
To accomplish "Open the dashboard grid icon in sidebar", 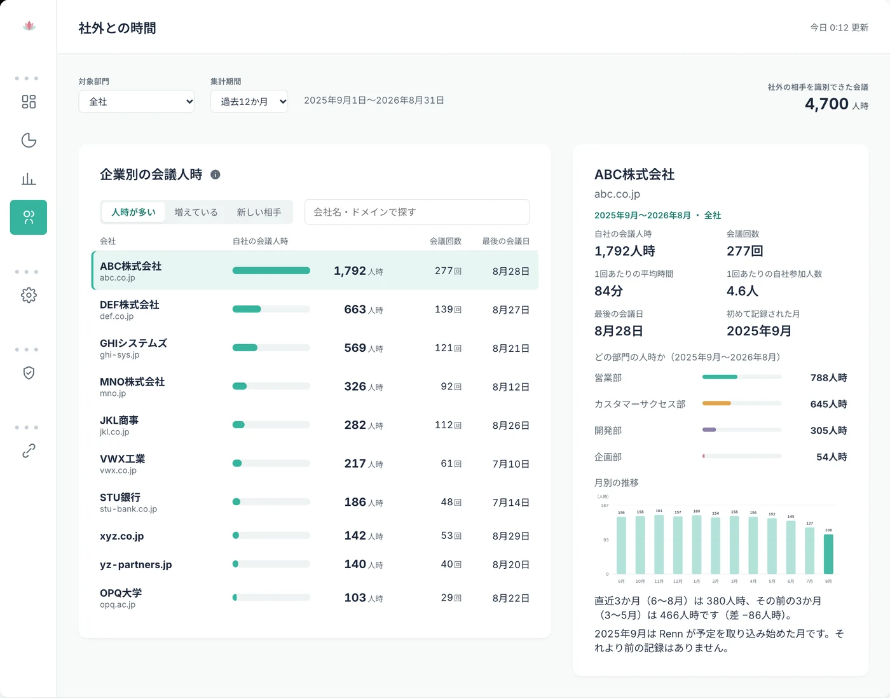I will 29,102.
